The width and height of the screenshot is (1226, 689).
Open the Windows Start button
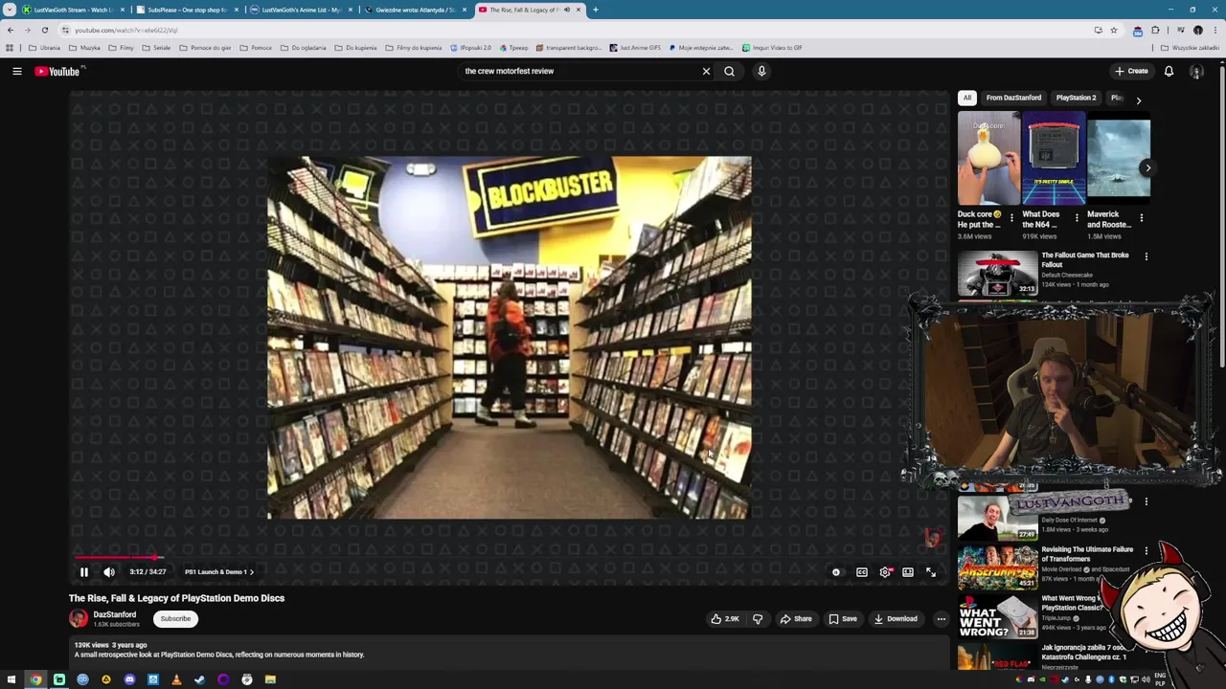tap(11, 679)
